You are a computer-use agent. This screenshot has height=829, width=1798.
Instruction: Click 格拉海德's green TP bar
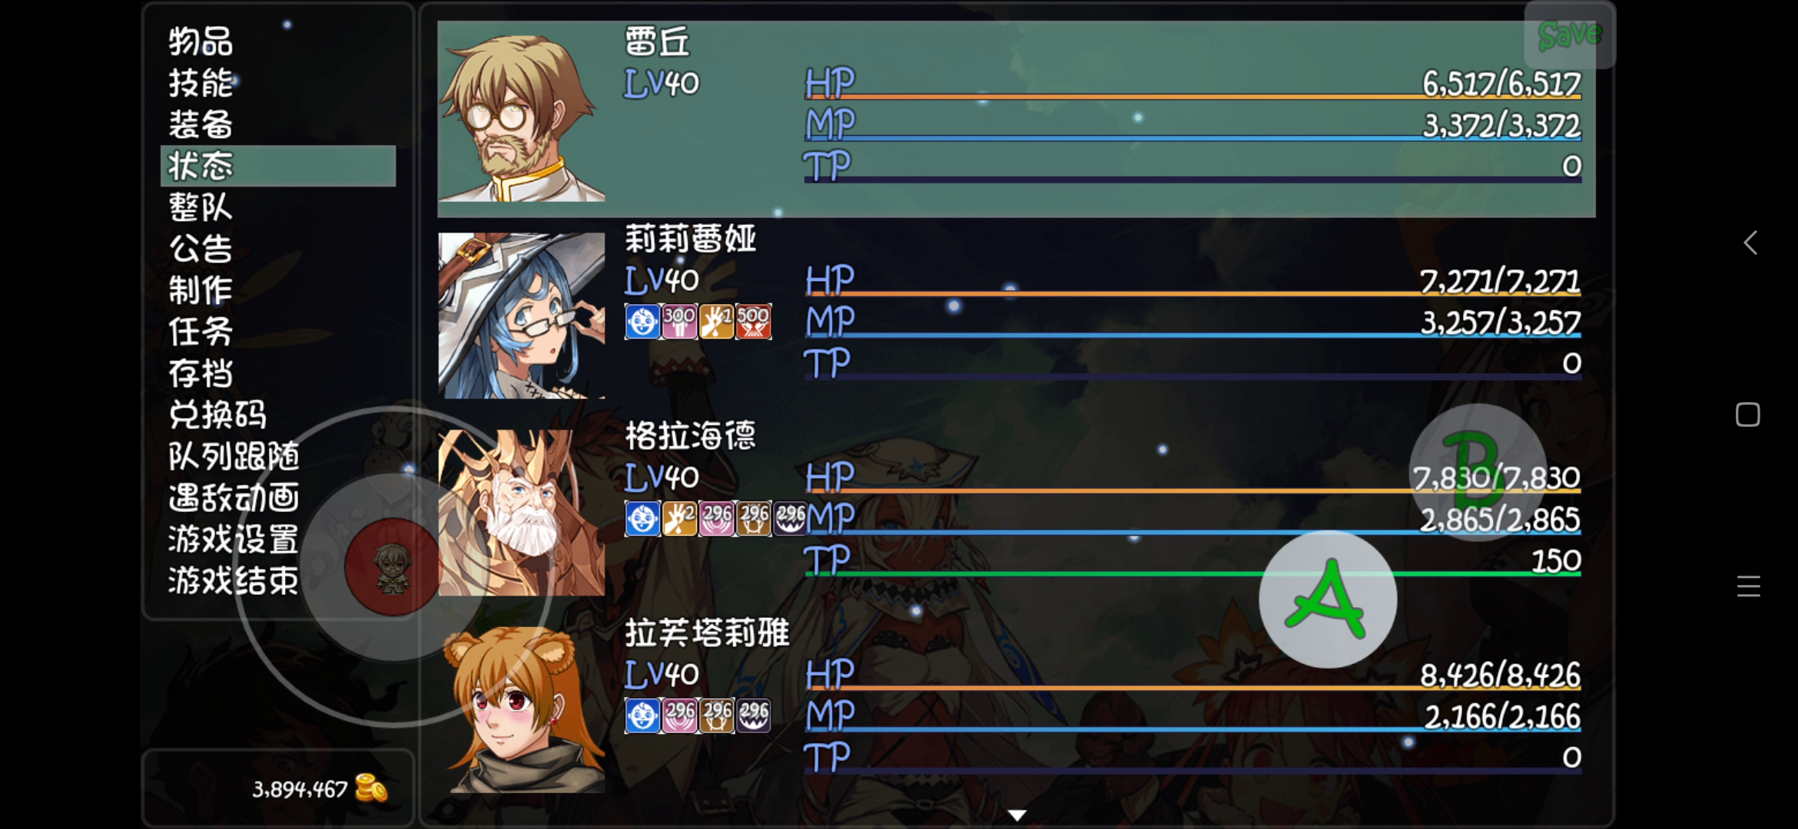1193,573
